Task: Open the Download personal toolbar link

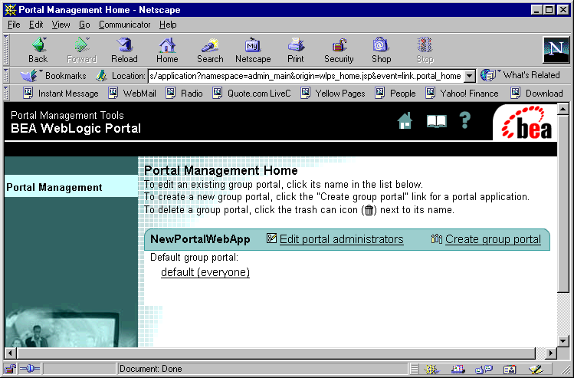Action: [536, 94]
